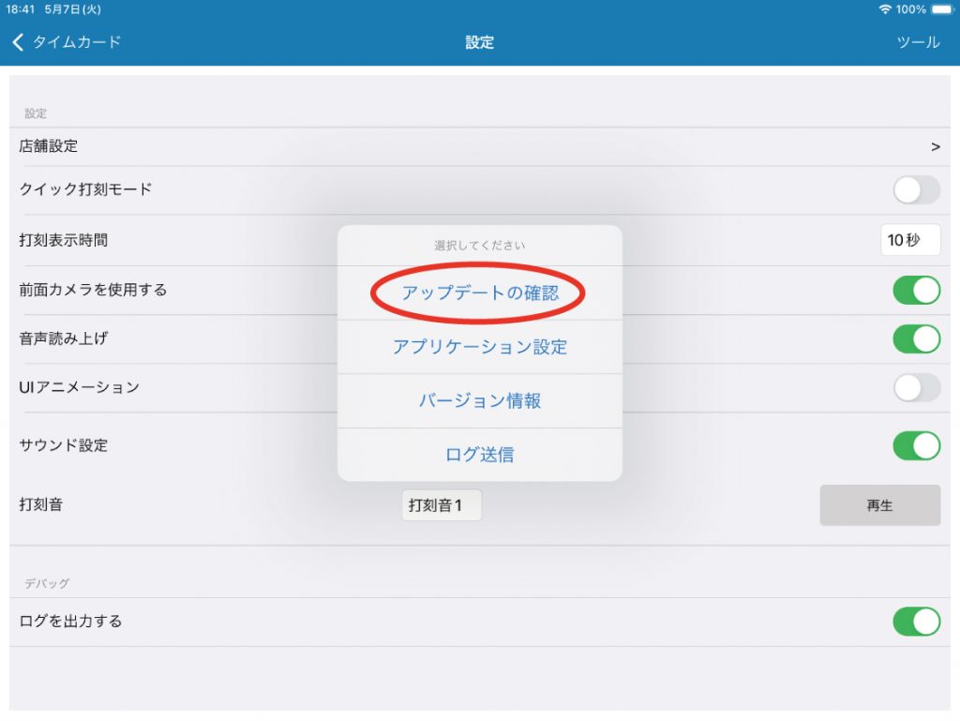This screenshot has height=721, width=960.
Task: Toggle サウンド設定 switch
Action: pos(916,445)
